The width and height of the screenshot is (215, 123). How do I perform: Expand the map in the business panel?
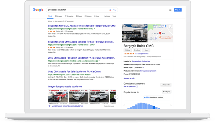pos(171,27)
